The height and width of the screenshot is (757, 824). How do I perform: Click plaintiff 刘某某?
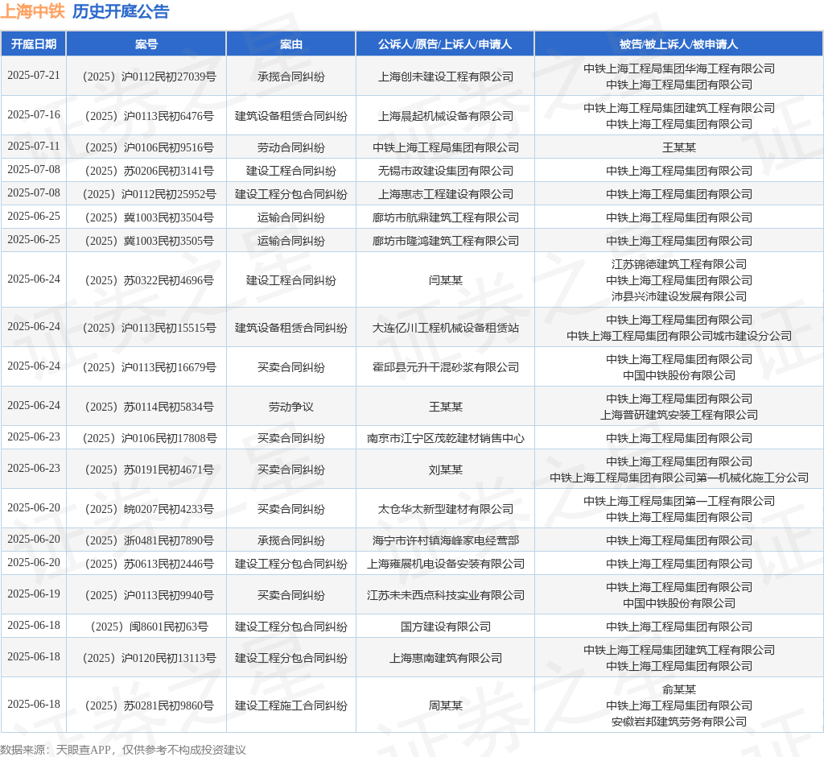(446, 470)
